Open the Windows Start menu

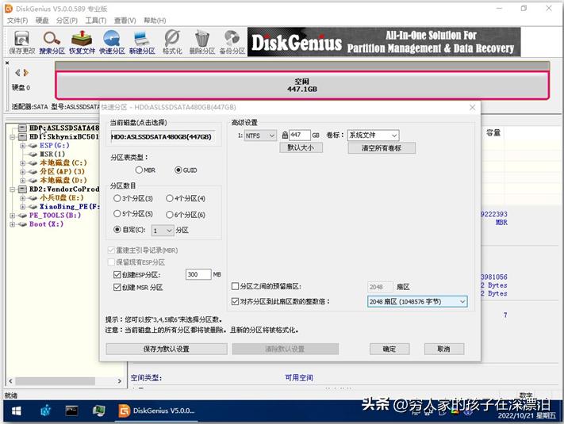16,411
